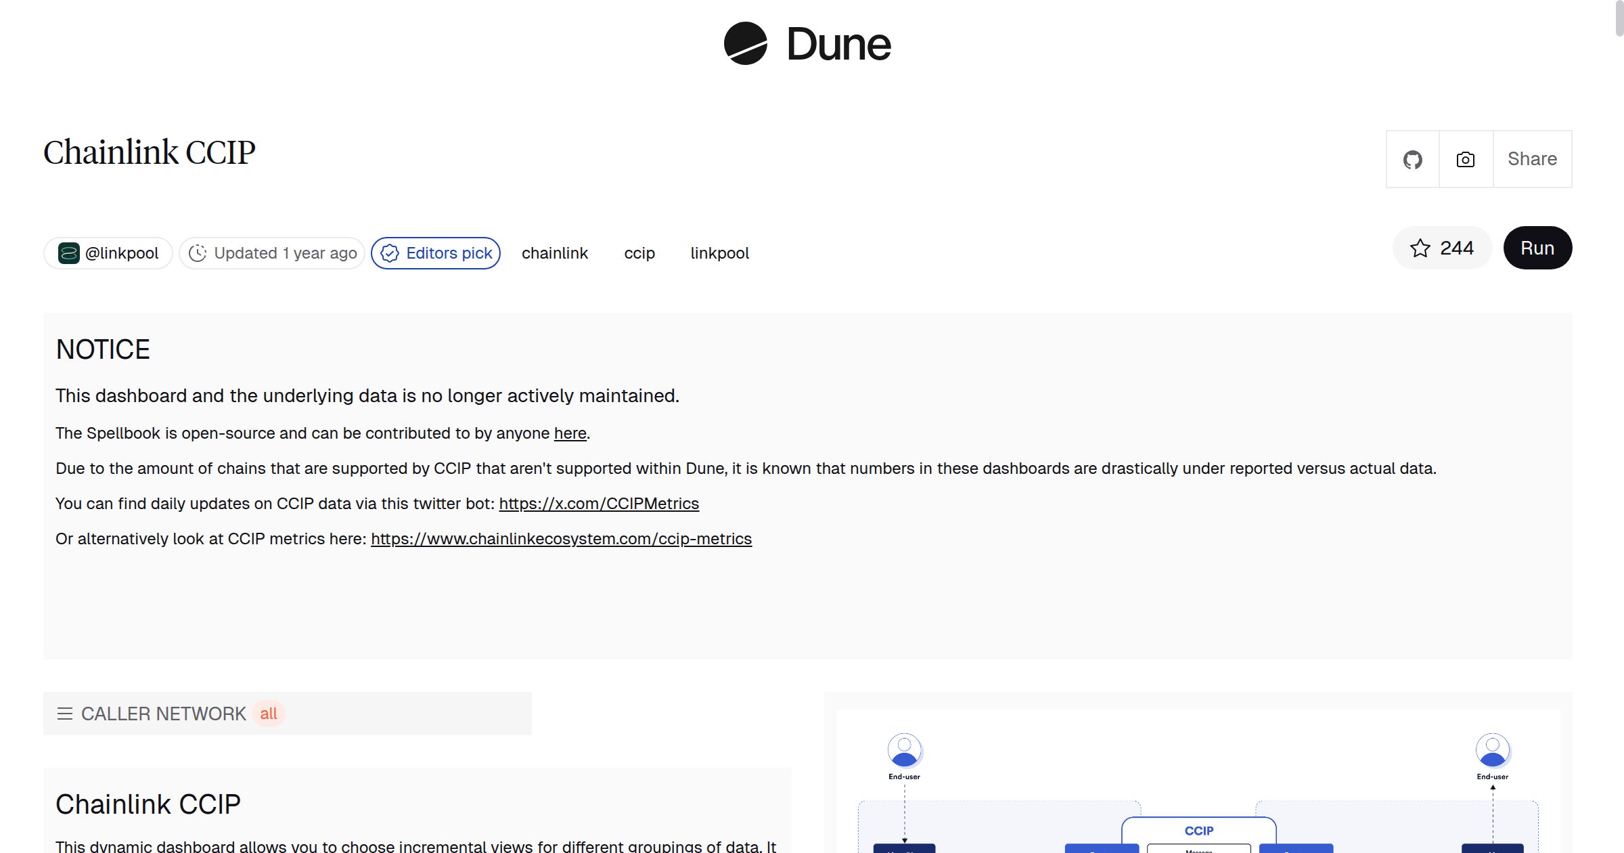Open the Spellbook 'here' link
This screenshot has height=853, width=1624.
click(570, 433)
